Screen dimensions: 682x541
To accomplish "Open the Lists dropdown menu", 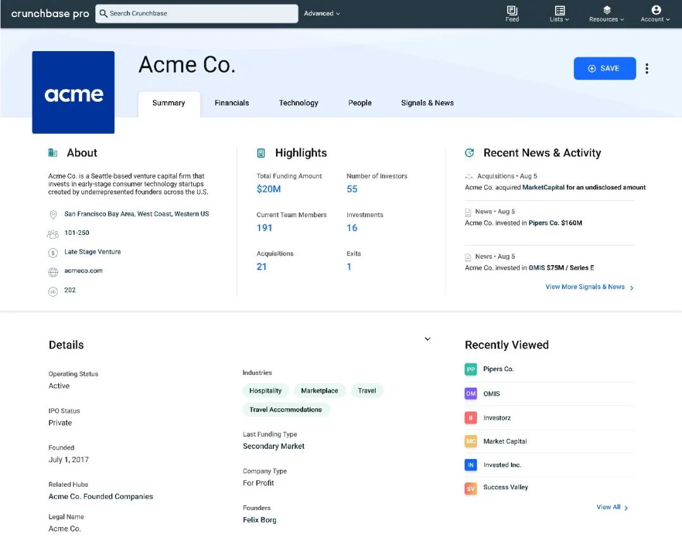I will (559, 13).
